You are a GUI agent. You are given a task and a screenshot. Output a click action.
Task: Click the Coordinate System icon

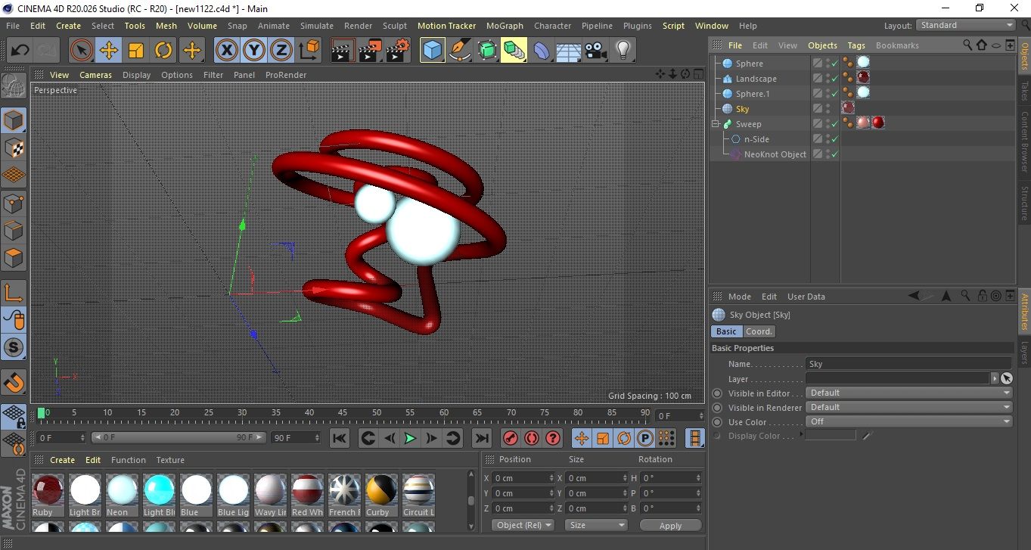point(309,51)
